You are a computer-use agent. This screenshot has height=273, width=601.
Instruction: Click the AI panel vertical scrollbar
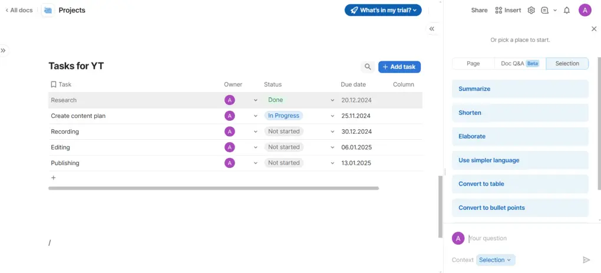point(599,123)
